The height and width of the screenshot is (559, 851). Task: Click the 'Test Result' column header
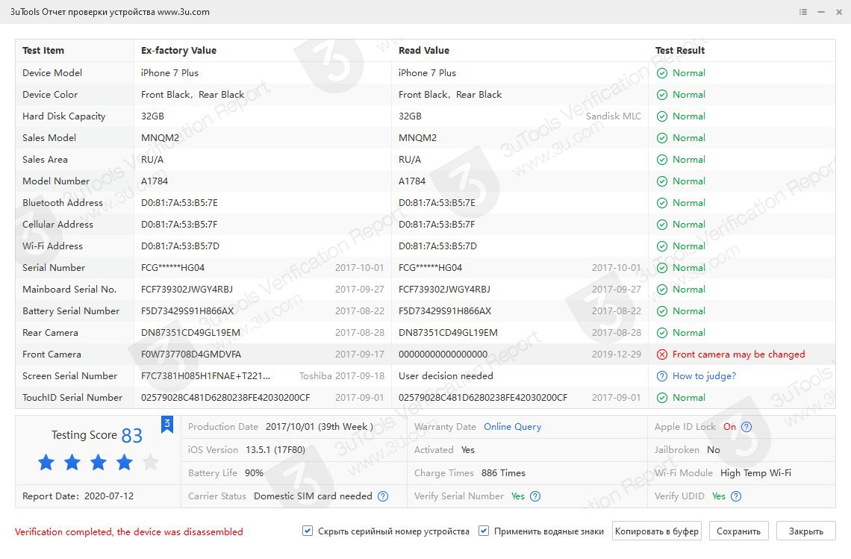pos(680,51)
